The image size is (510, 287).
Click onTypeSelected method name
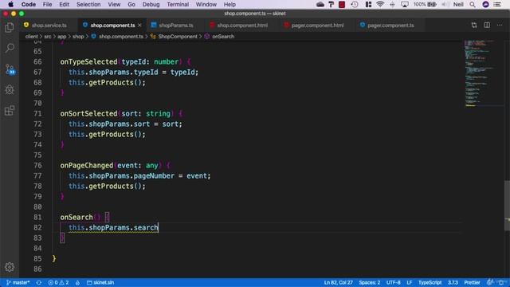point(88,62)
